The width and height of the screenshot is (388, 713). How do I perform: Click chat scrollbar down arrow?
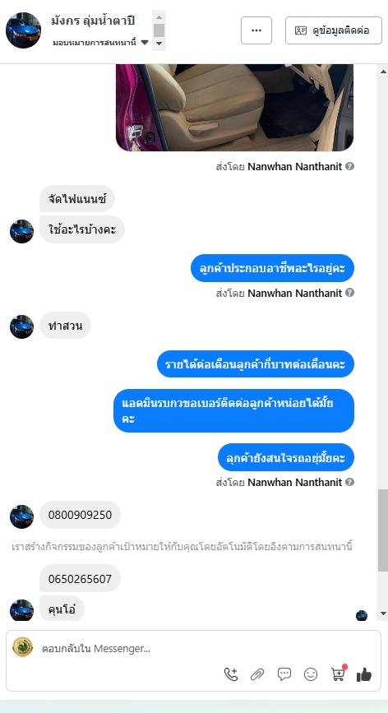click(383, 613)
